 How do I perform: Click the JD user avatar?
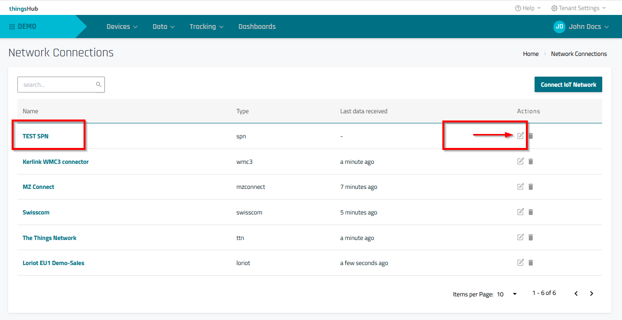[x=559, y=27]
